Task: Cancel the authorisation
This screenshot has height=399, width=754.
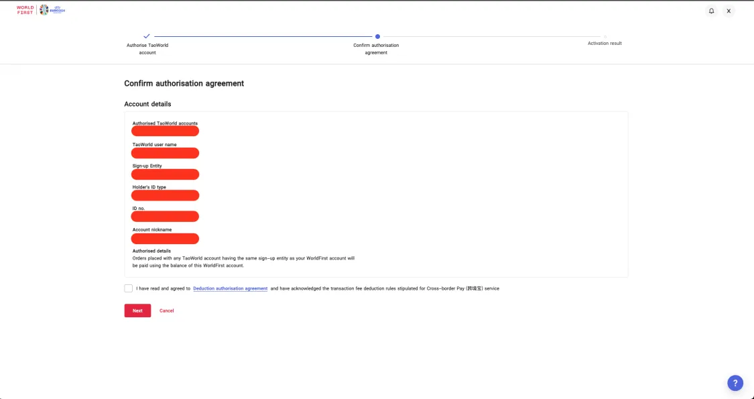Action: (166, 310)
